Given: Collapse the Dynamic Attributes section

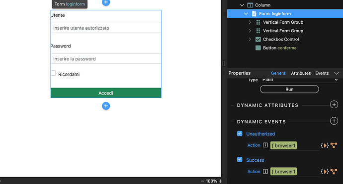Looking at the screenshot, I should click(x=232, y=105).
